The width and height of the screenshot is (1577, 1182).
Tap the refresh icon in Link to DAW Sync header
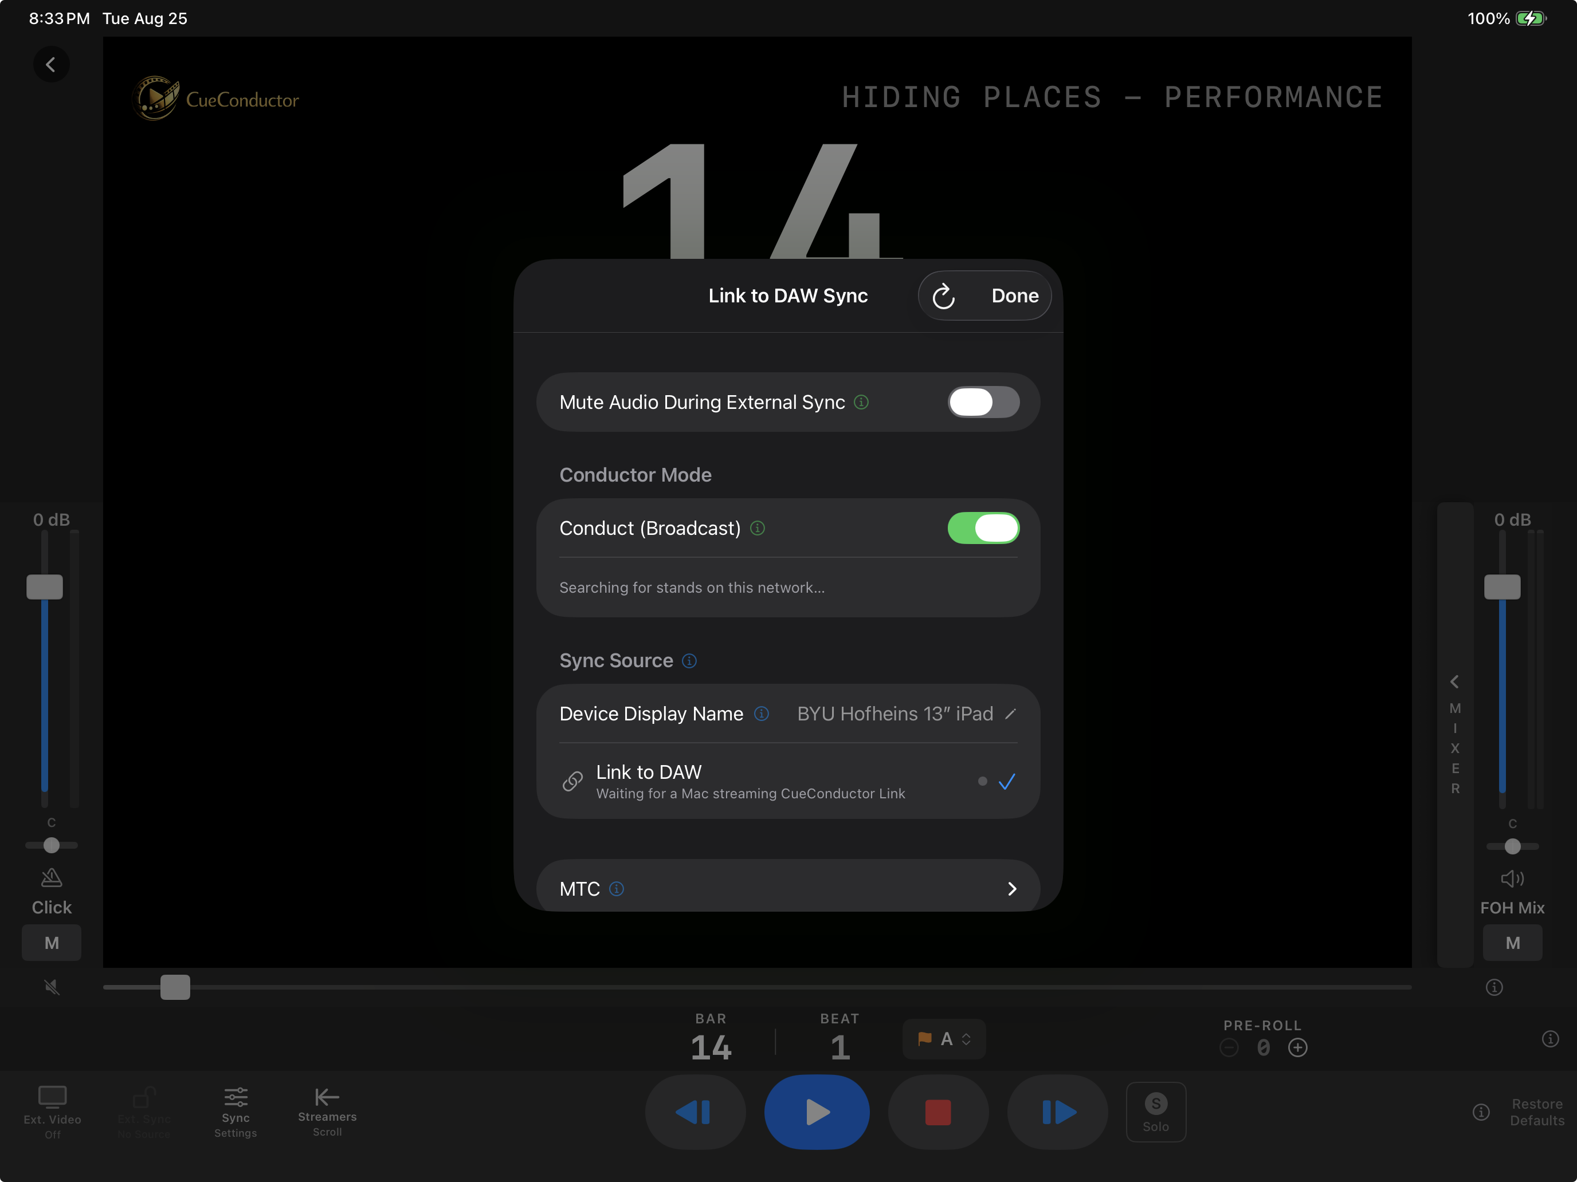(x=943, y=297)
